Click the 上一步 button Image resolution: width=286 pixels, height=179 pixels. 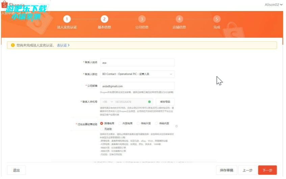[x=248, y=170]
